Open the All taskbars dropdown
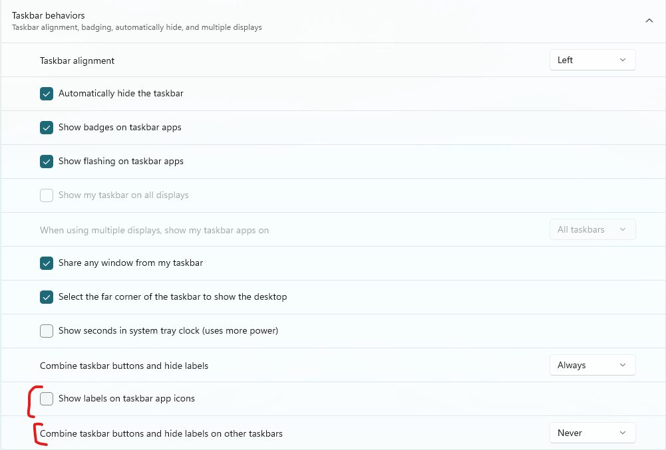The image size is (666, 450). tap(592, 229)
